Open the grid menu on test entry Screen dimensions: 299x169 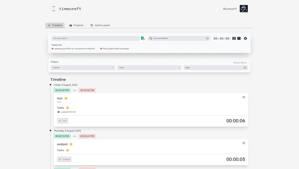(x=244, y=97)
